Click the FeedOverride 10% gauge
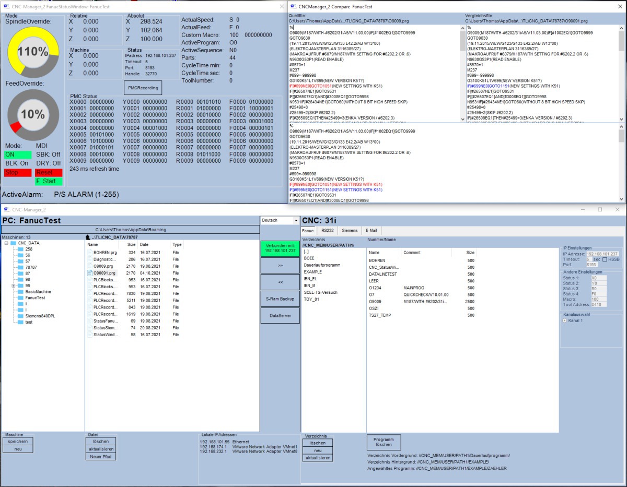The width and height of the screenshot is (627, 487). point(32,114)
